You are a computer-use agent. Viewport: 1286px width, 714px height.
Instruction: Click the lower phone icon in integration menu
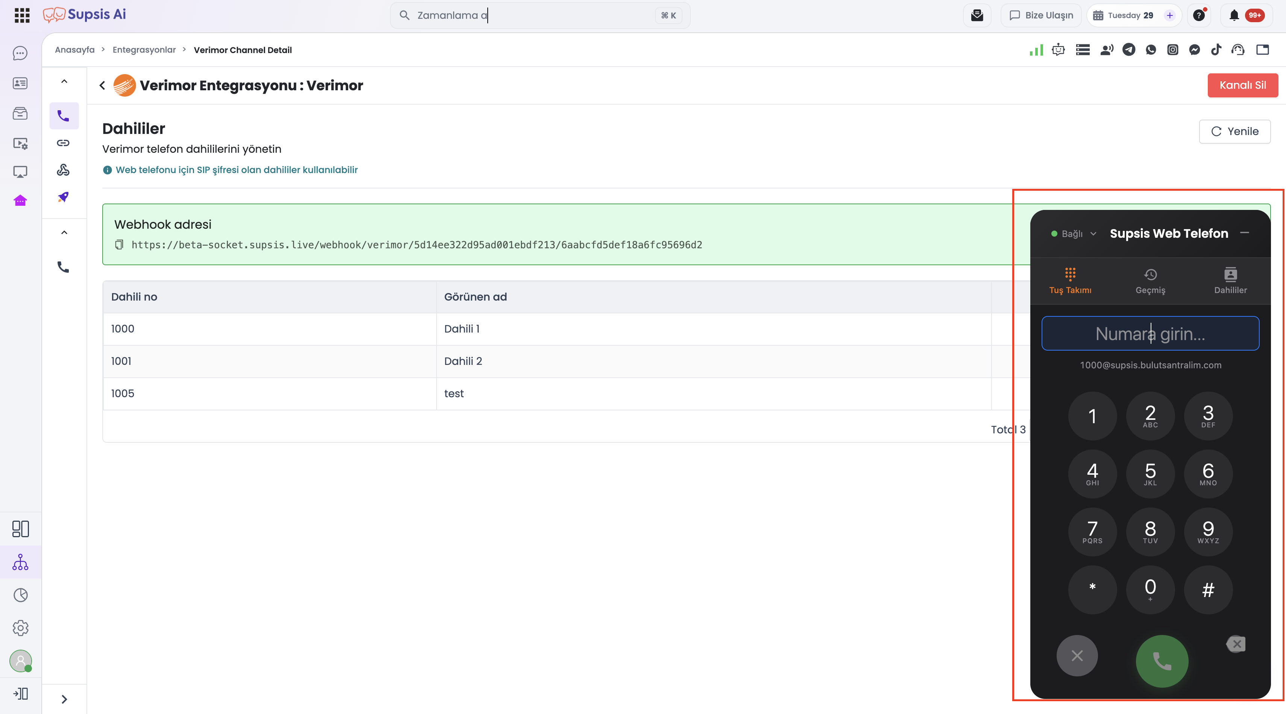(x=64, y=267)
